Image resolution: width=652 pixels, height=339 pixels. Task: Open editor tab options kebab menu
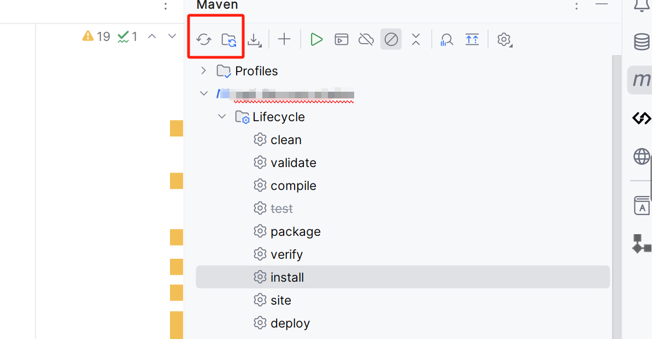pyautogui.click(x=166, y=6)
